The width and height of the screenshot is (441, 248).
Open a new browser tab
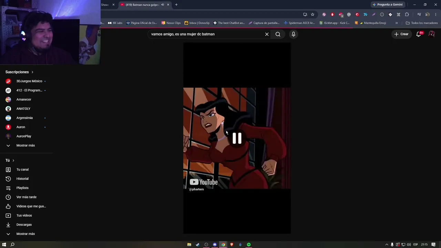[x=176, y=5]
